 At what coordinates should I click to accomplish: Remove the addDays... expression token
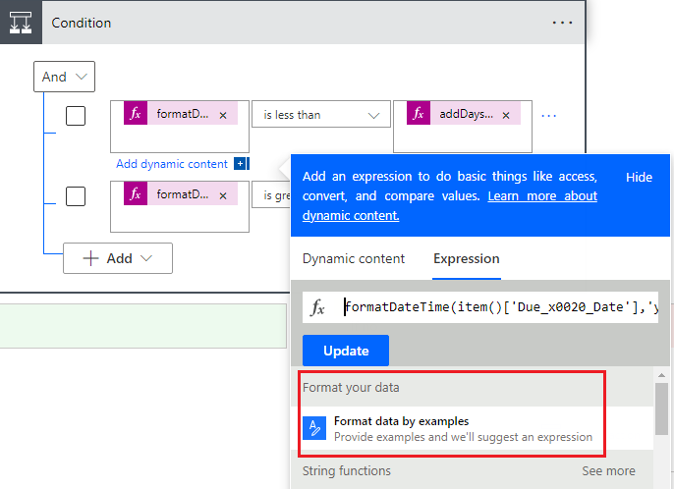pyautogui.click(x=506, y=115)
